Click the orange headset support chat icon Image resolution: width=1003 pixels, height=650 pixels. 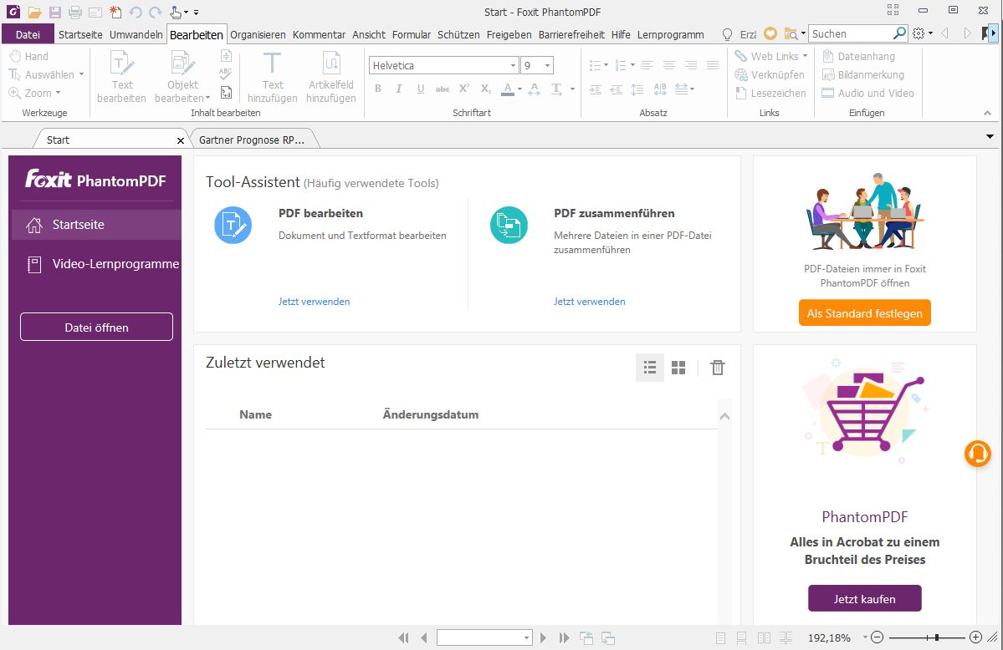[977, 453]
